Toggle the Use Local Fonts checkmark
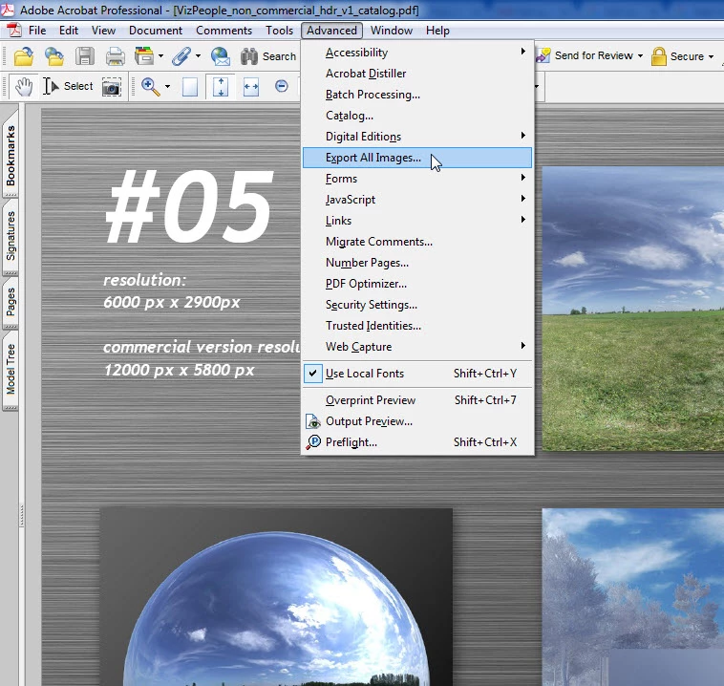The height and width of the screenshot is (686, 724). [312, 374]
